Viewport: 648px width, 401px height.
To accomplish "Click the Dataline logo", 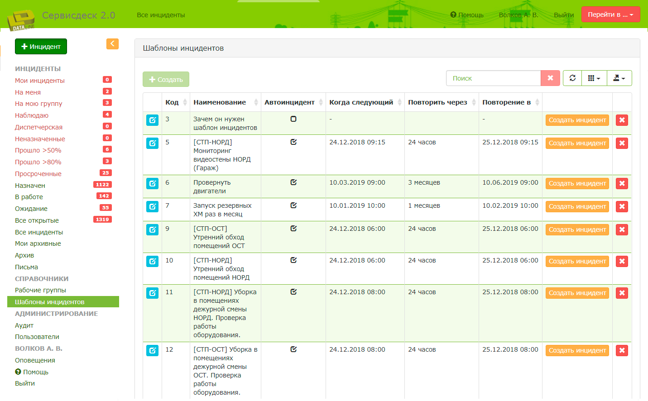I will coord(21,20).
